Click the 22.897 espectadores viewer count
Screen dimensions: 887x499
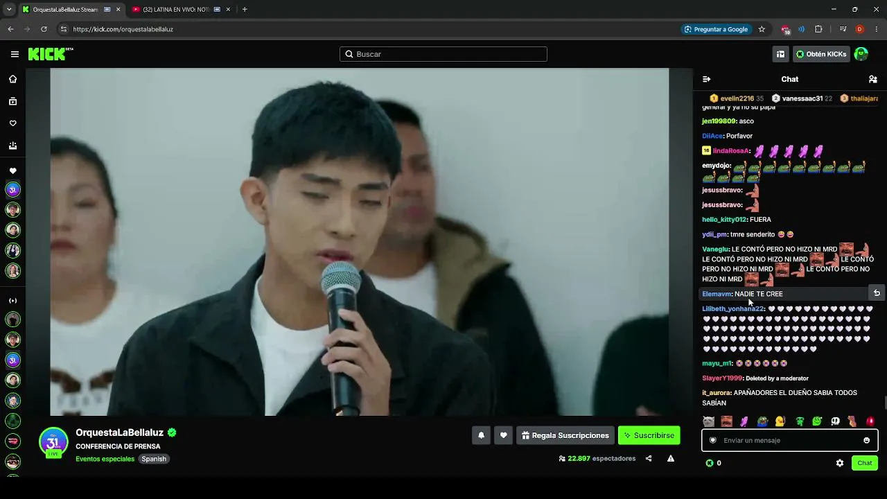[x=597, y=458]
